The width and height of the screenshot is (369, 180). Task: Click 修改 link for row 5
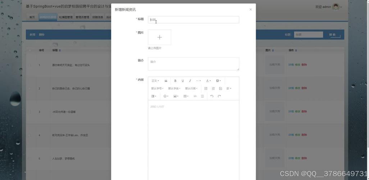(297, 158)
